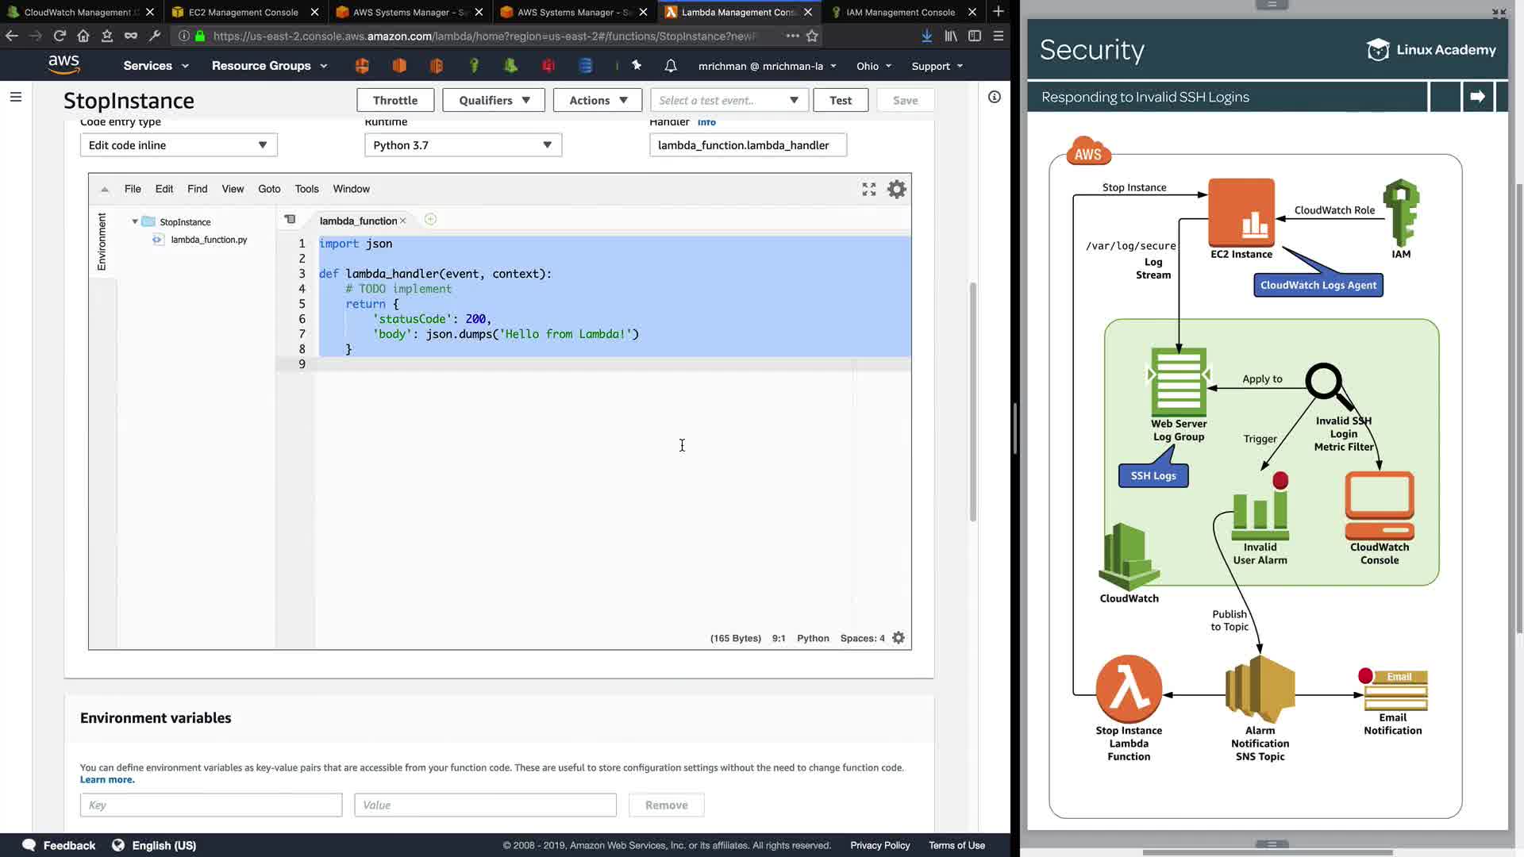Focus the environment variable Key field
Image resolution: width=1524 pixels, height=857 pixels.
211,805
